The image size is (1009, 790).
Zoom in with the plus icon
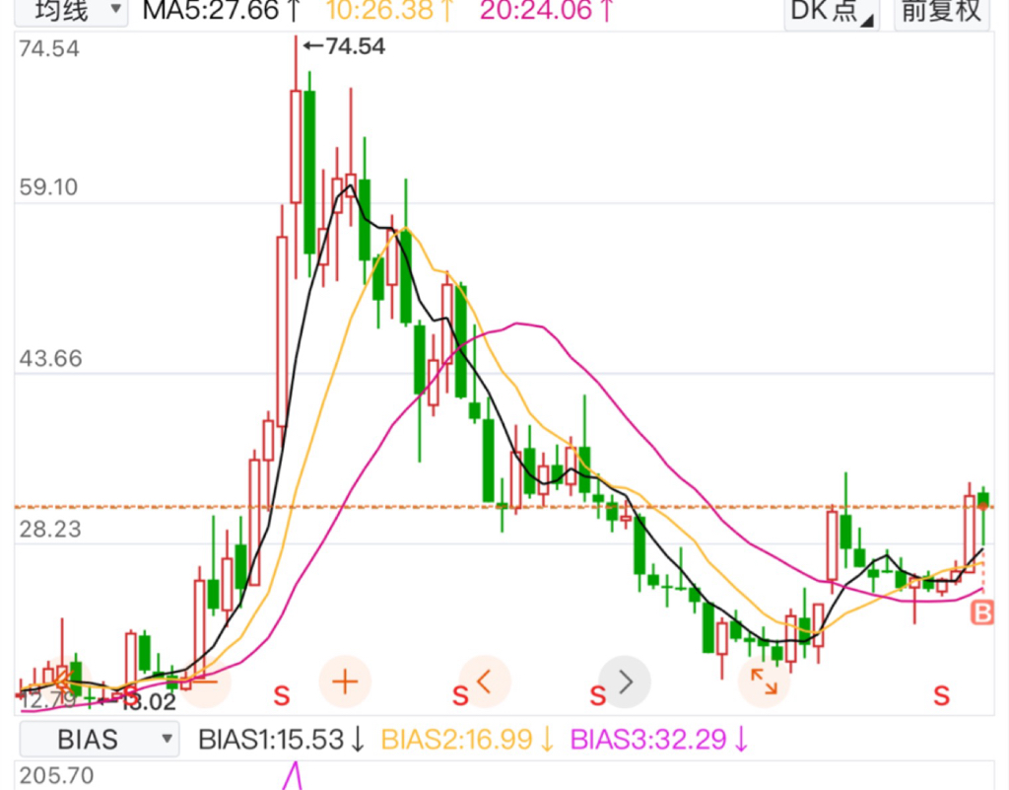[345, 682]
